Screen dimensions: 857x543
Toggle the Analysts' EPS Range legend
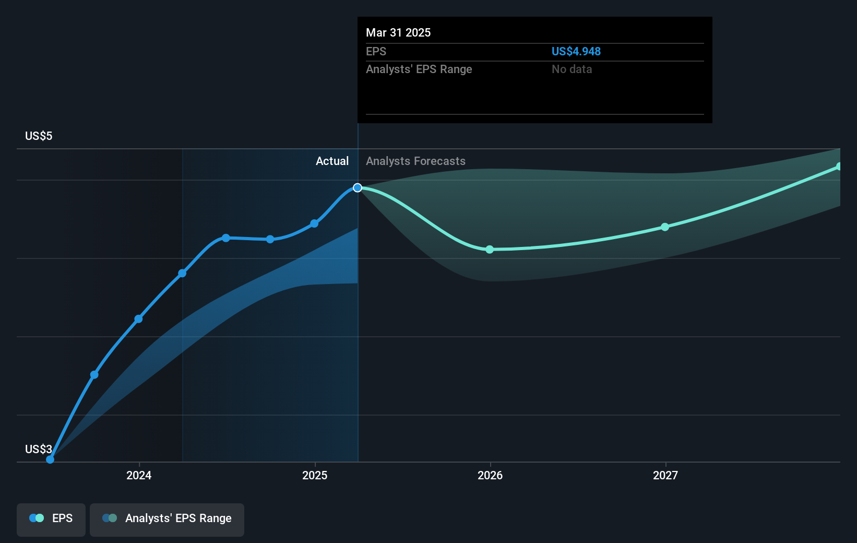[167, 520]
